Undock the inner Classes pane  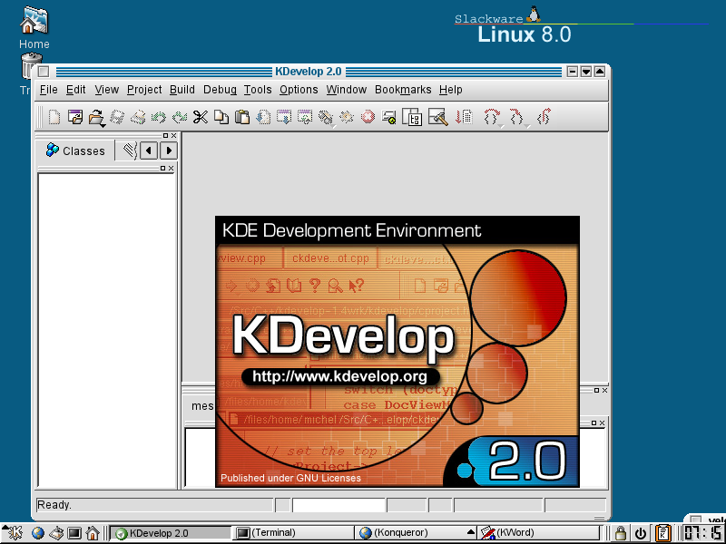click(x=162, y=168)
